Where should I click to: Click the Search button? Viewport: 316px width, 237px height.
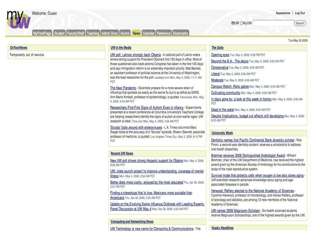(300, 23)
